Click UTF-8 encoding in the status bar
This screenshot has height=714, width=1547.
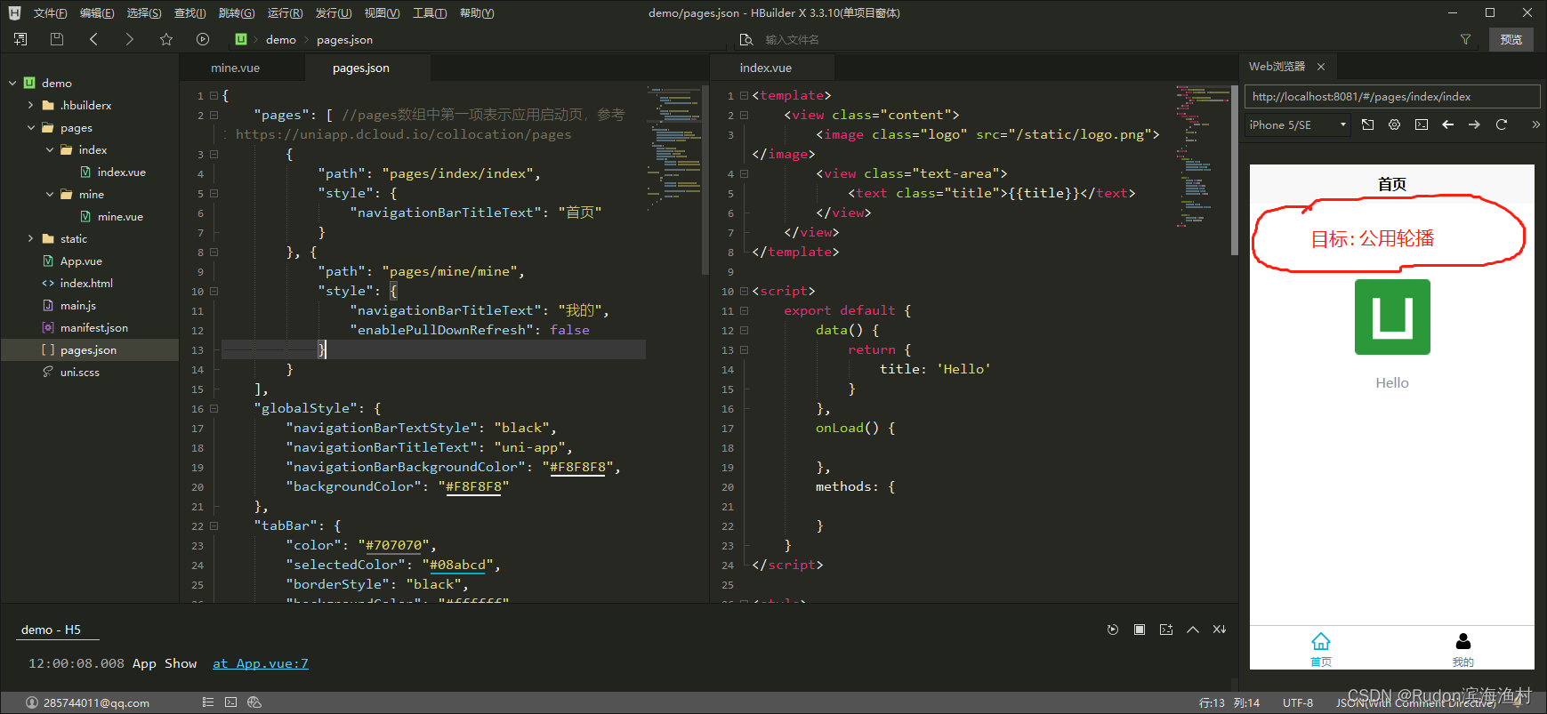click(1298, 702)
